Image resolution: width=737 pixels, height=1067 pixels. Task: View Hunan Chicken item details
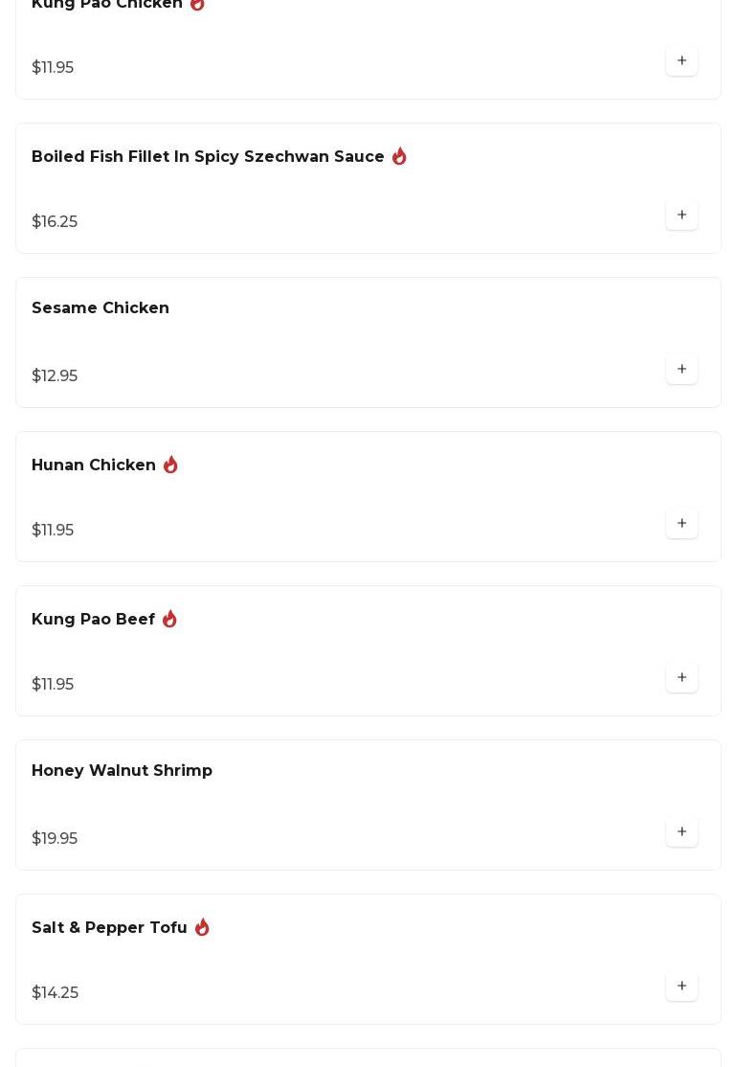94,465
